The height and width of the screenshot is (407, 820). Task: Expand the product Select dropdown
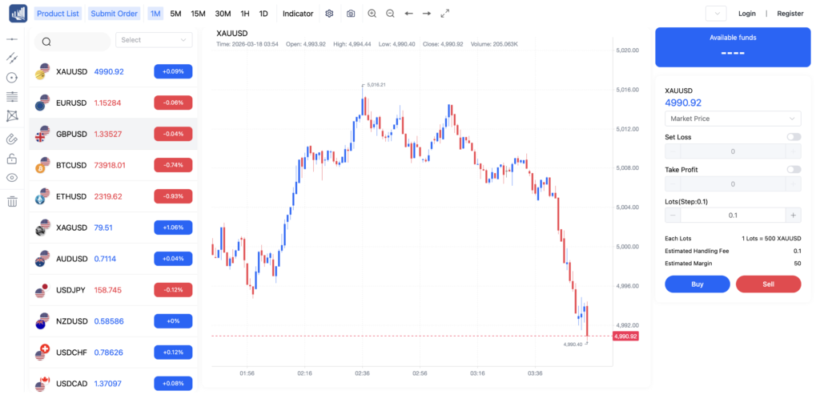pos(154,40)
